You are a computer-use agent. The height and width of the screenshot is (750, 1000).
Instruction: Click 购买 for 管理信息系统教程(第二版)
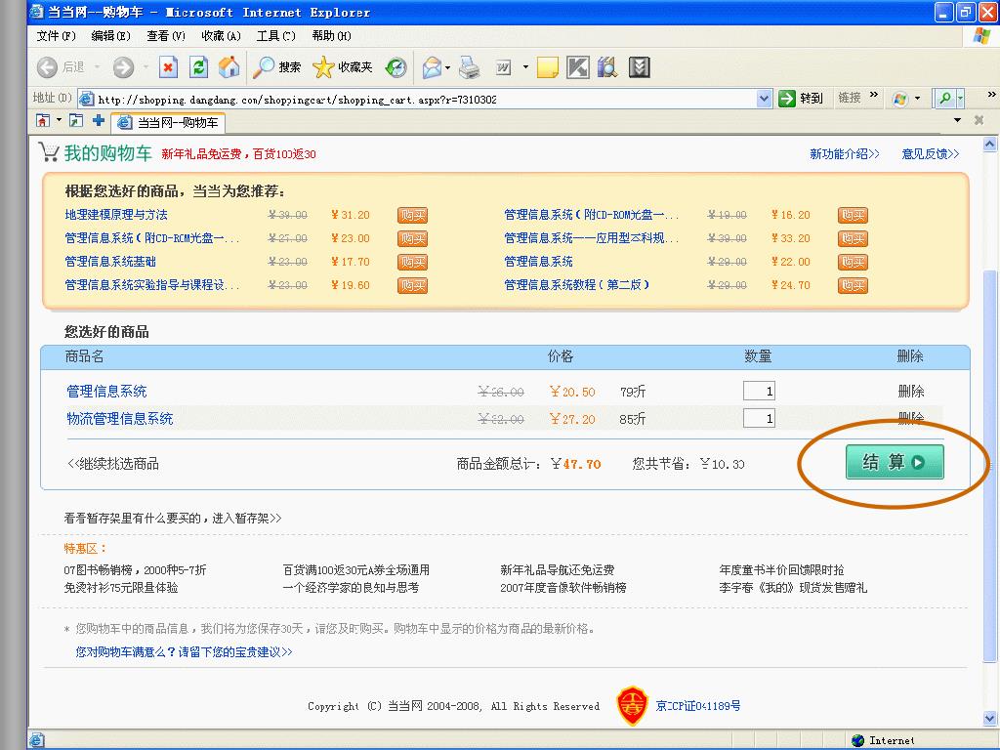853,286
